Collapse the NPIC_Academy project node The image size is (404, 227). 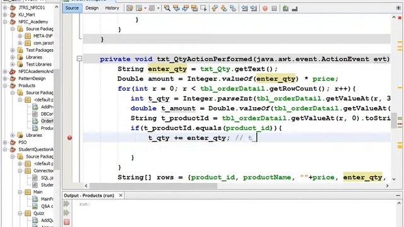pos(5,22)
